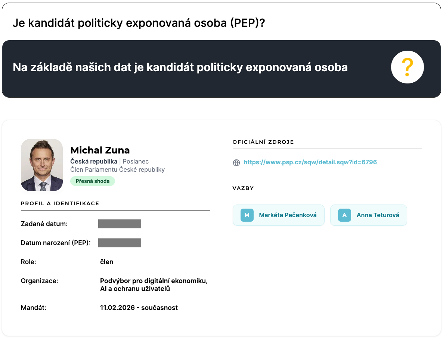Click Michal Zuna's profile photo
This screenshot has width=443, height=339.
(42, 165)
